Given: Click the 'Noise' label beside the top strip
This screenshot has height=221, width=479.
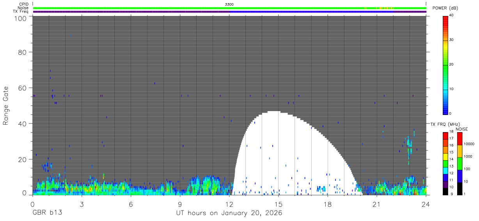Looking at the screenshot, I should click(x=23, y=8).
